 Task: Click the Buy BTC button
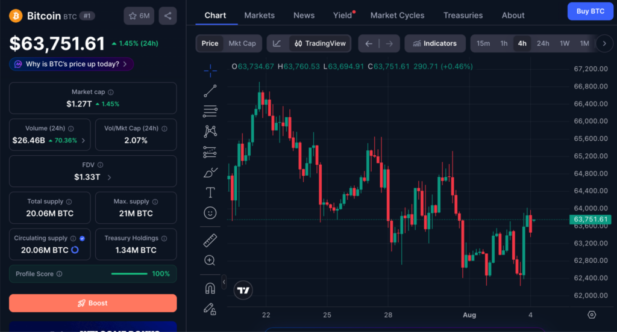point(590,11)
